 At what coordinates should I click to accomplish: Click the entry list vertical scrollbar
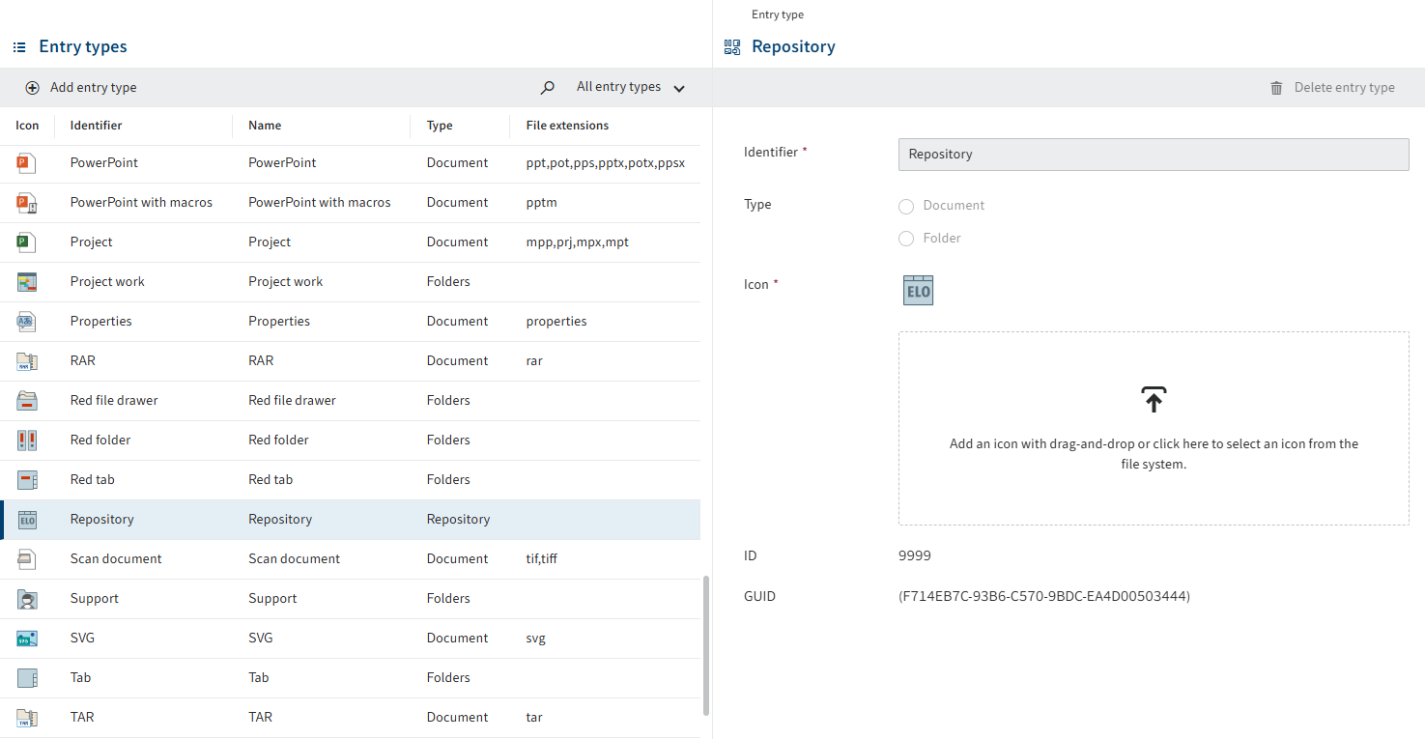click(705, 645)
